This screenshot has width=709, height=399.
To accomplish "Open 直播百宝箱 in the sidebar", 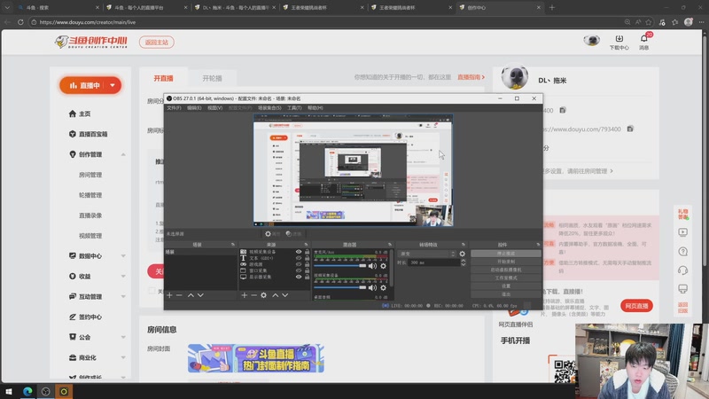I will tap(93, 134).
